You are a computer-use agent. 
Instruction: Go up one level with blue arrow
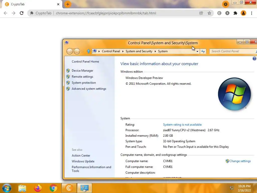click(x=89, y=51)
